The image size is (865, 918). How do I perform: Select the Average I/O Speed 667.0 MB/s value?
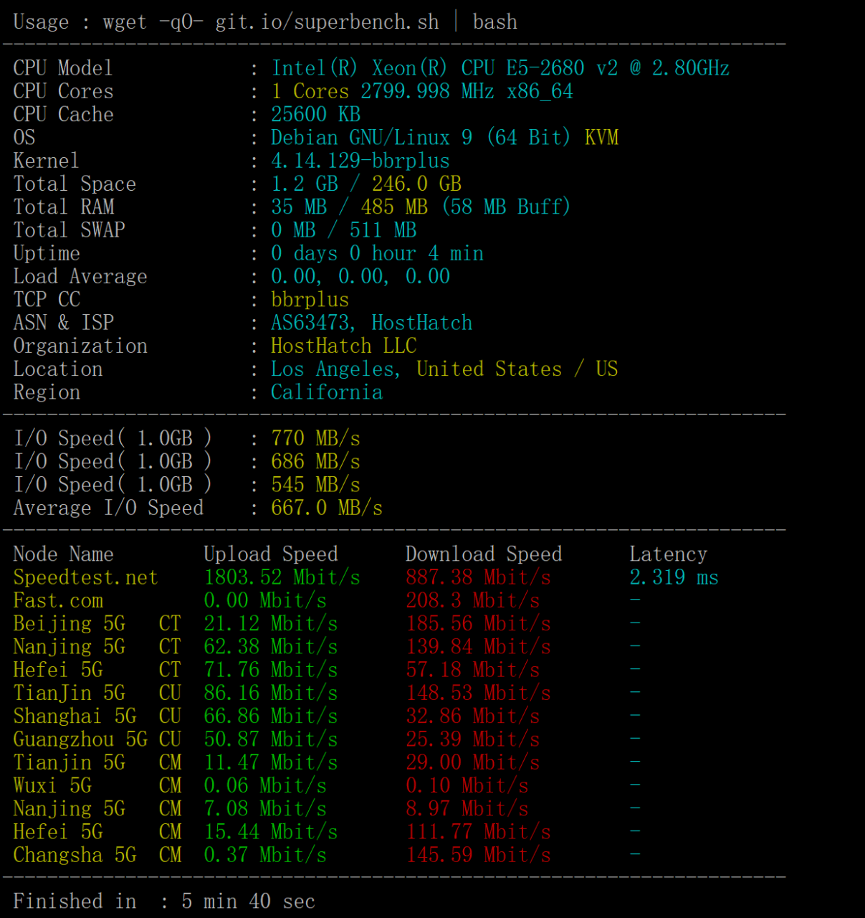click(x=326, y=508)
